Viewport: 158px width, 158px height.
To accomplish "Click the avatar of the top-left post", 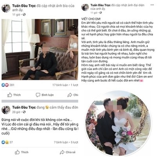I will point(6,8).
